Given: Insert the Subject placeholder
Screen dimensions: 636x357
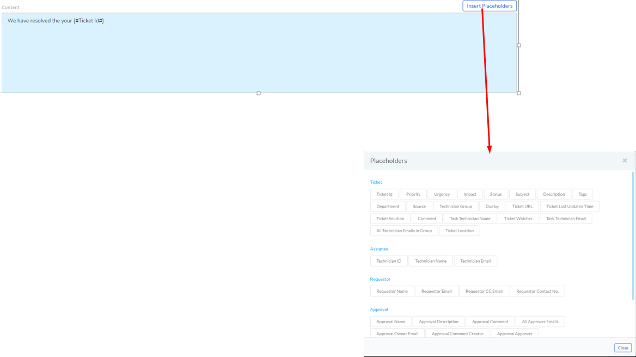Looking at the screenshot, I should coord(522,195).
